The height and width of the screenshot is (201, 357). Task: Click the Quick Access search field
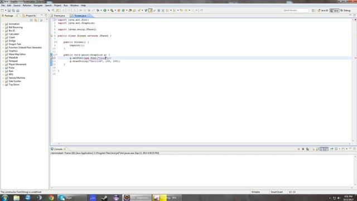point(296,11)
